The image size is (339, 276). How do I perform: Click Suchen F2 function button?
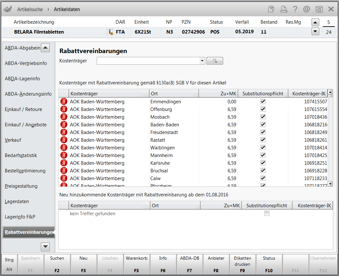click(x=57, y=264)
